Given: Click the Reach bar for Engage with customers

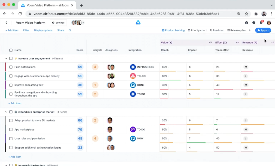Looking at the screenshot, I should click(170, 80).
